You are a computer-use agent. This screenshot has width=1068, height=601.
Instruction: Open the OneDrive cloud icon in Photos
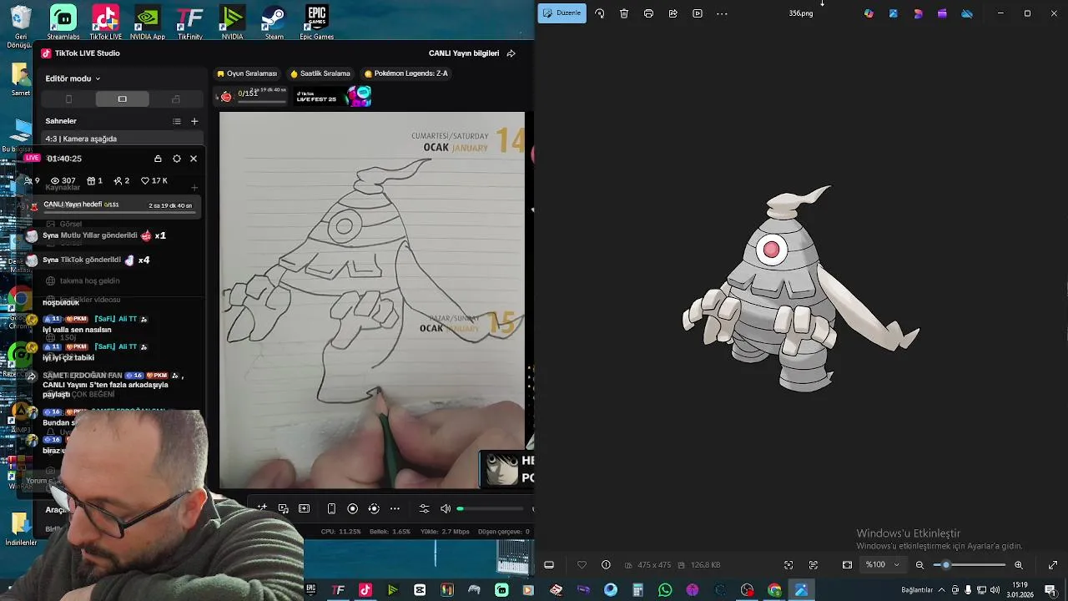click(967, 13)
